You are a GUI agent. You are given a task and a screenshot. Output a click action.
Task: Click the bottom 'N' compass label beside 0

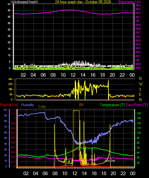pos(140,100)
